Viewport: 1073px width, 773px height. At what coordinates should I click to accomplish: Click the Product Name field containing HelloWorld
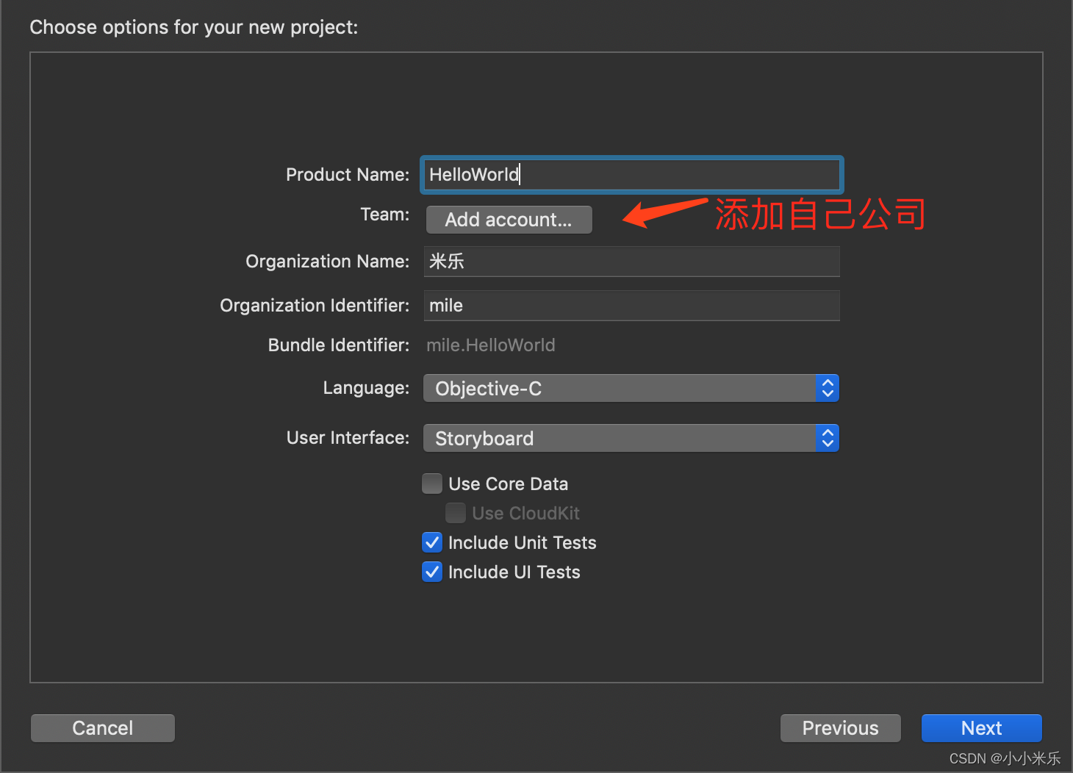coord(631,175)
